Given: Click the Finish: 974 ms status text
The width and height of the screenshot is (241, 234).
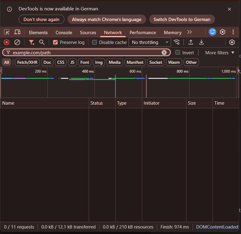Looking at the screenshot, I should coord(174,227).
